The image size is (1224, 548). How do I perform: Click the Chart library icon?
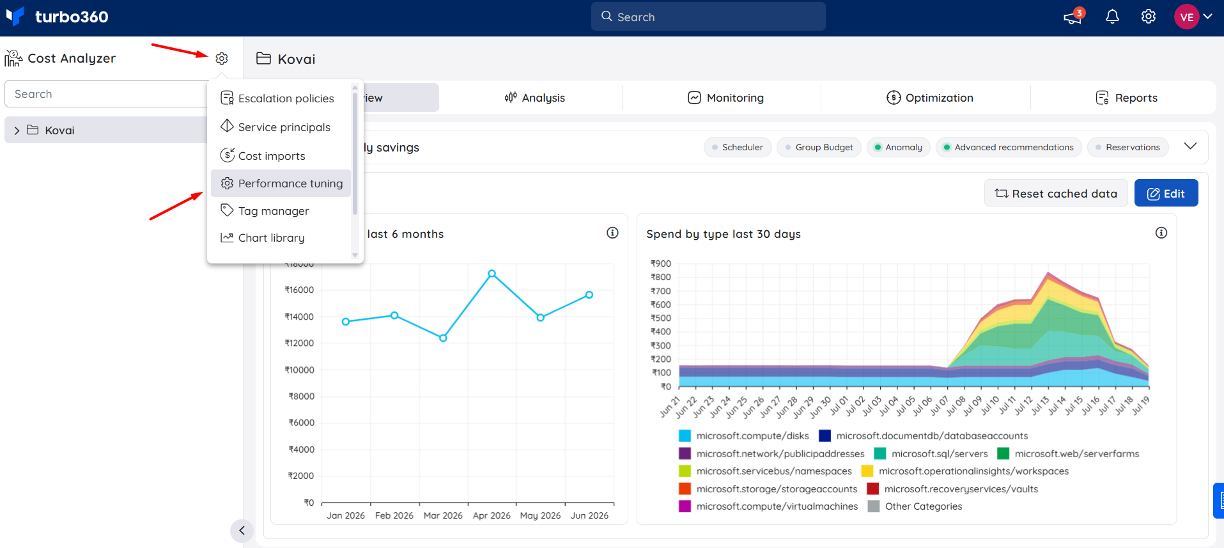(x=227, y=237)
